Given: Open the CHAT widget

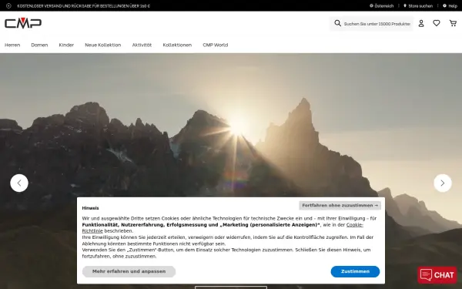Looking at the screenshot, I should (437, 275).
